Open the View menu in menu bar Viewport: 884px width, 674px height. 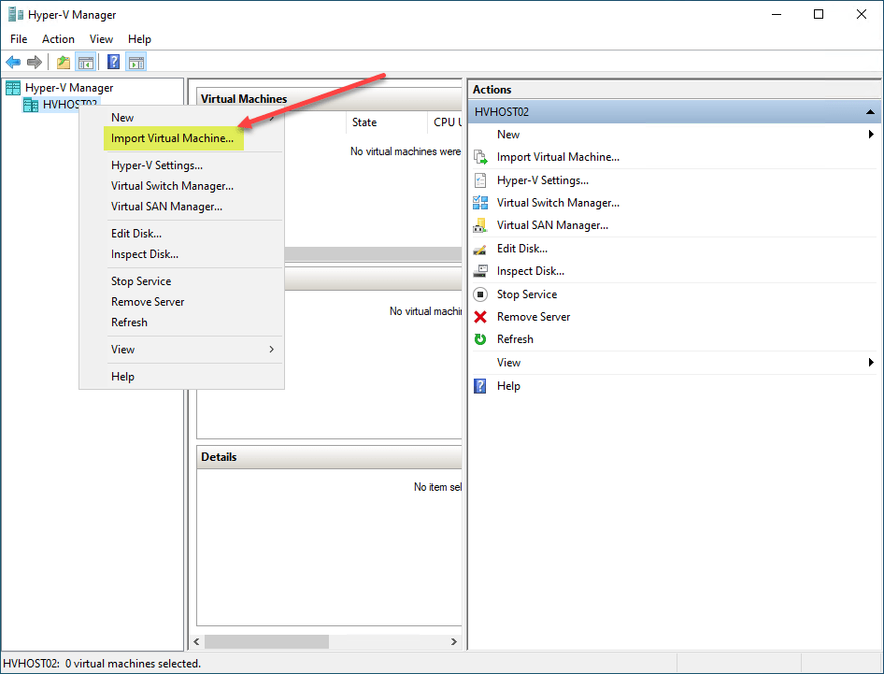tap(101, 39)
